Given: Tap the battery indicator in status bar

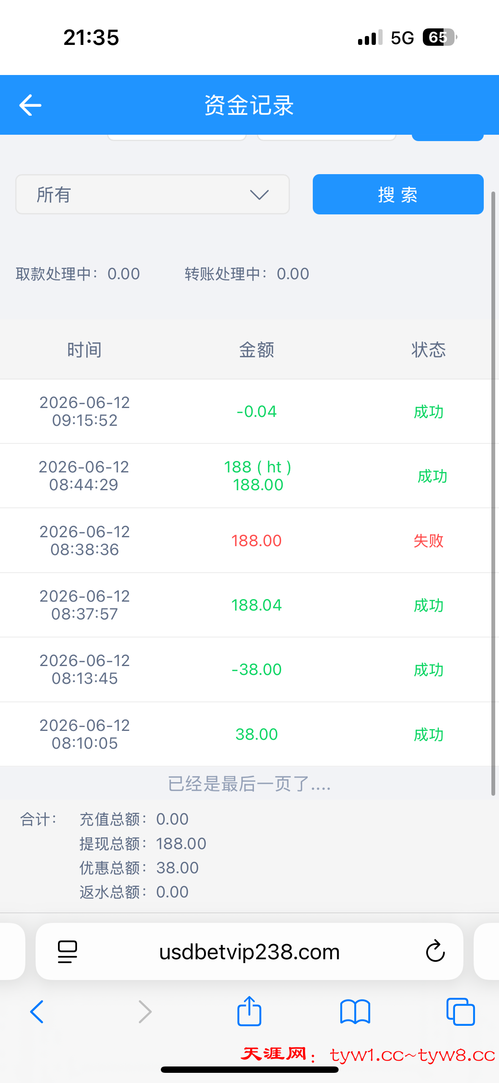Looking at the screenshot, I should coord(439,37).
